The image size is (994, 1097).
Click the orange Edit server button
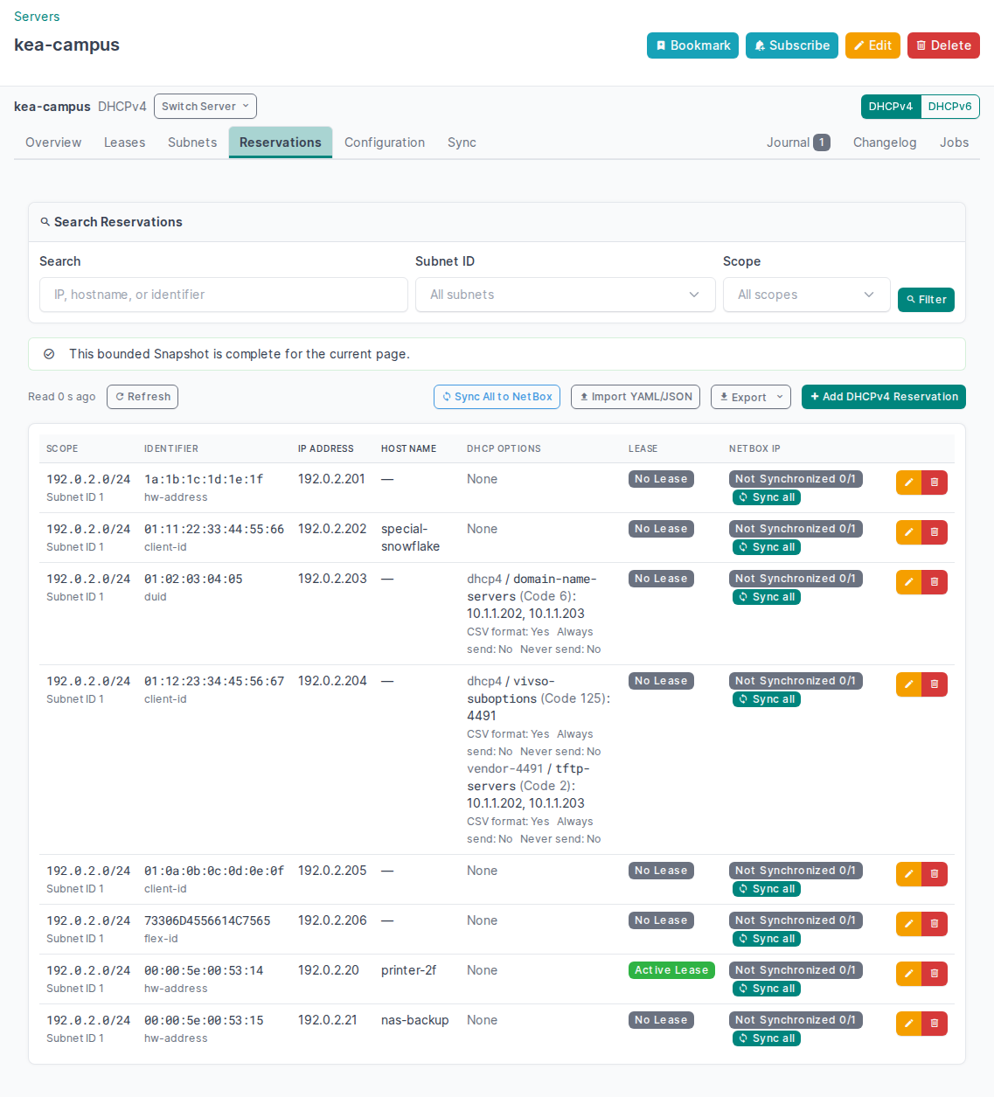[x=872, y=45]
